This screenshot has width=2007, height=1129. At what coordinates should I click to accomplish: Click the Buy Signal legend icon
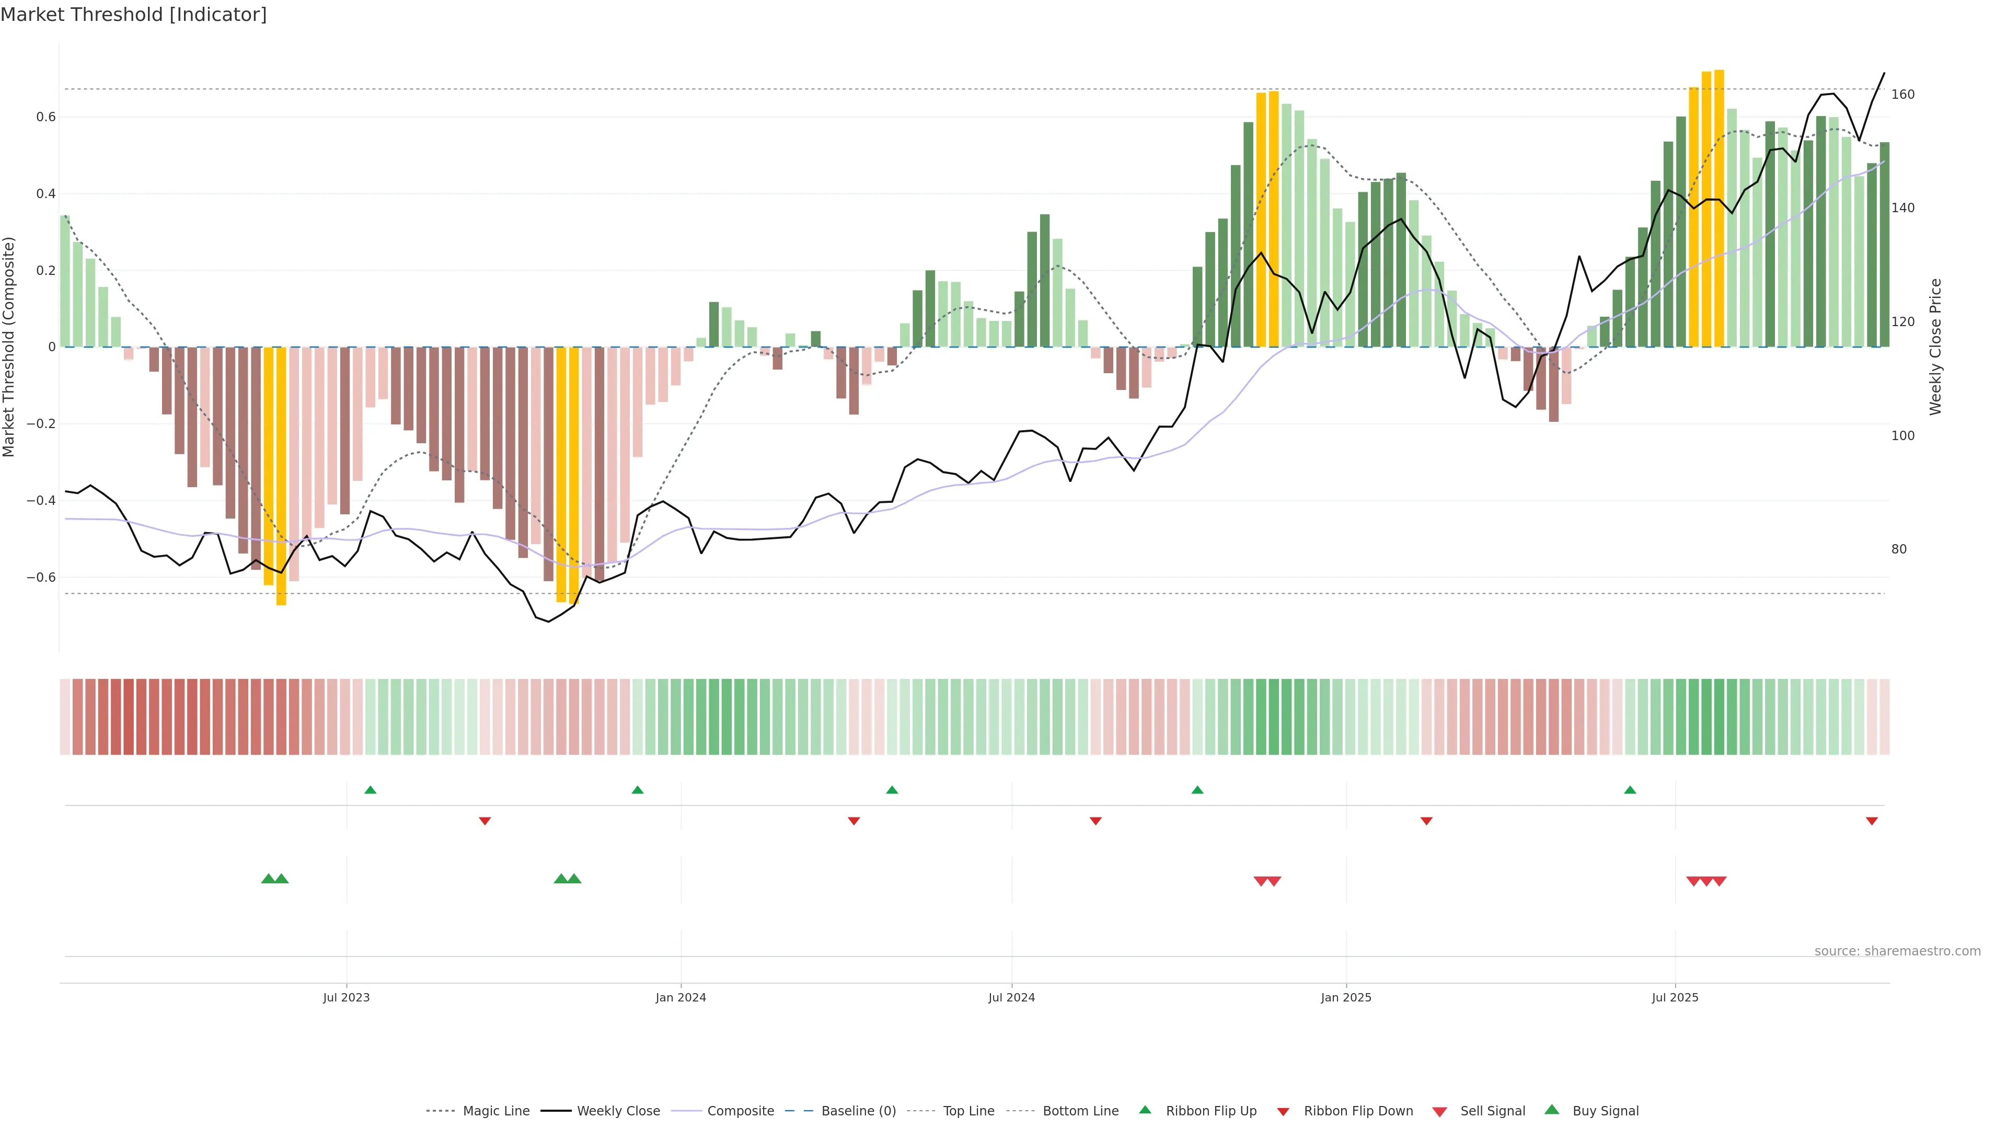[x=1551, y=1110]
